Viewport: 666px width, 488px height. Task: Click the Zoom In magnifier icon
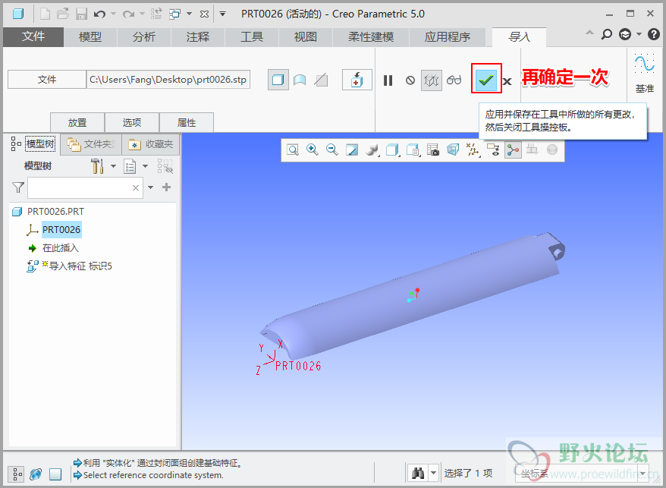tap(313, 150)
